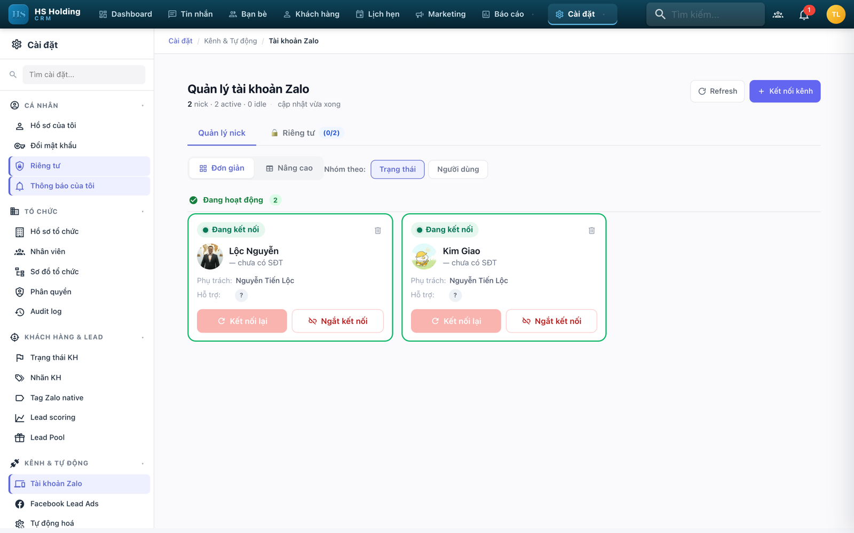Open Tin nhắn in top navigation
854x533 pixels.
[x=191, y=14]
